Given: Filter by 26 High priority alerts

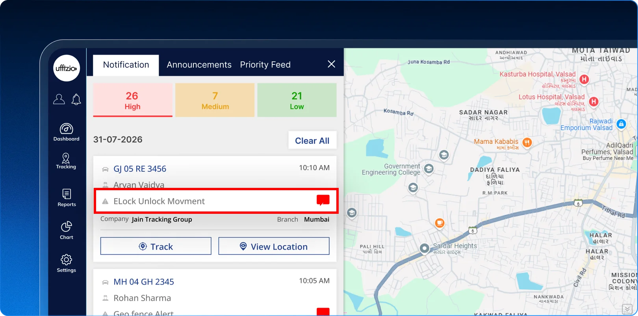Looking at the screenshot, I should 133,100.
